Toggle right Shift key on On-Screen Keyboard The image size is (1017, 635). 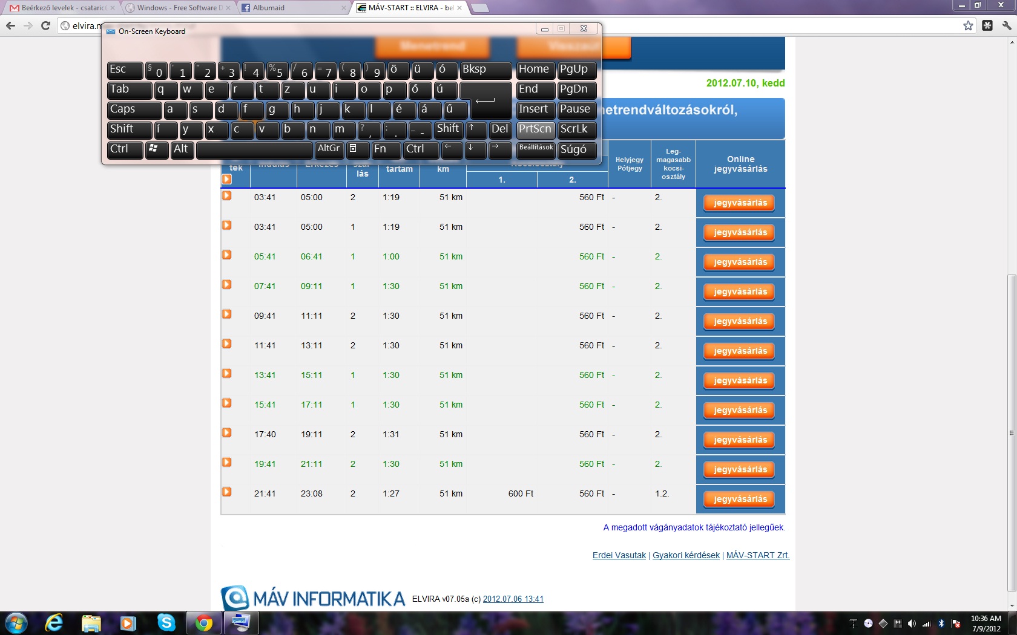(x=448, y=129)
